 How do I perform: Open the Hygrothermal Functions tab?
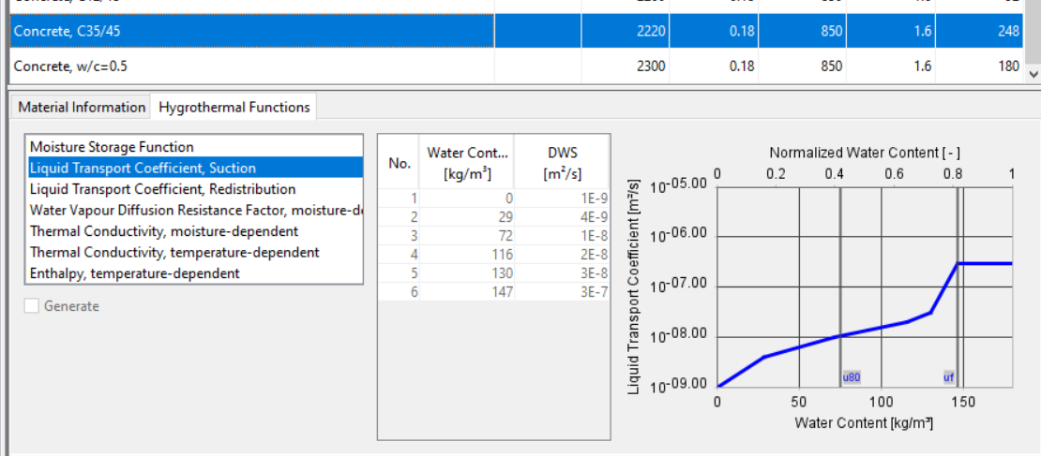pos(234,107)
